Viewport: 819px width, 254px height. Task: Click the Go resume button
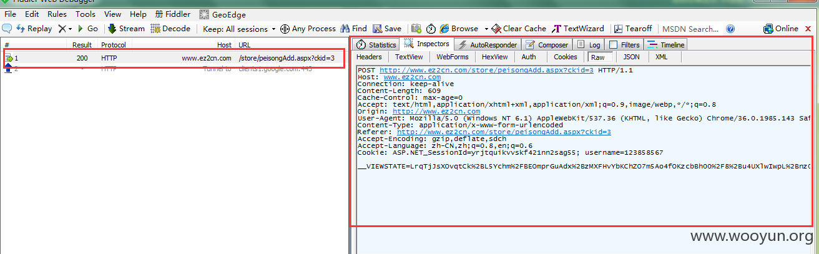coord(87,29)
